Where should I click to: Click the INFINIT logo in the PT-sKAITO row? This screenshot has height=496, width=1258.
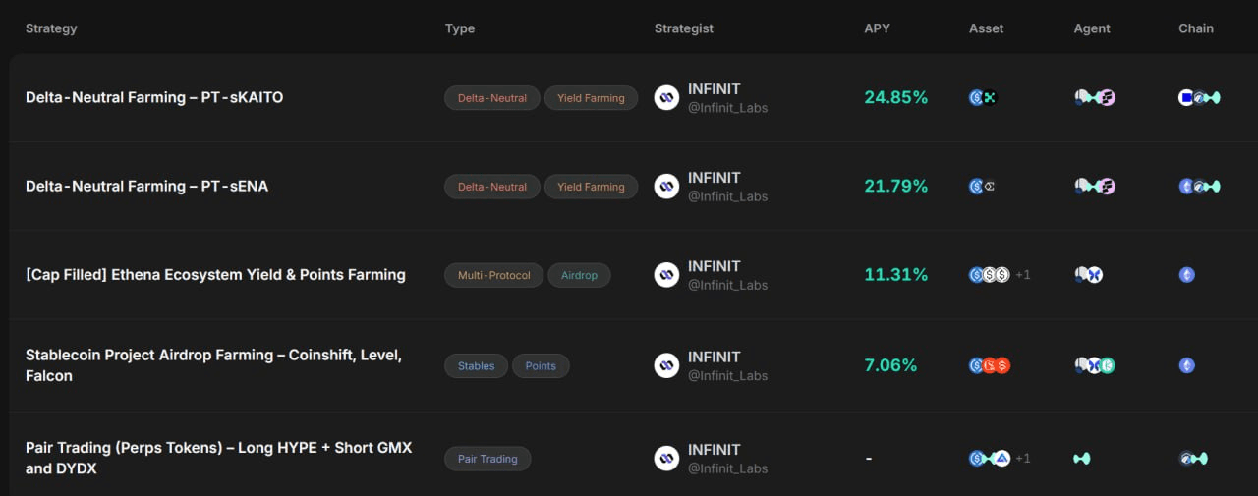[x=666, y=97]
